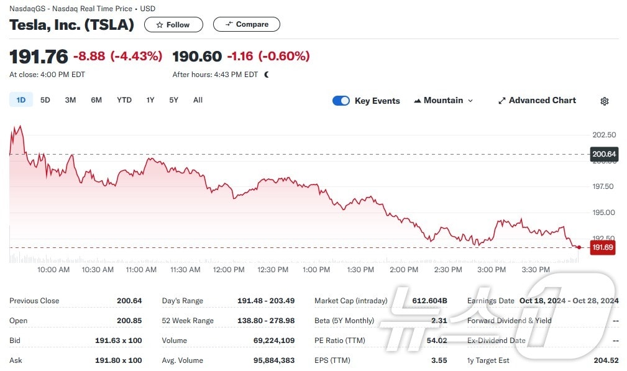
Task: Click the 191.69 price marker on chart
Action: coord(602,247)
